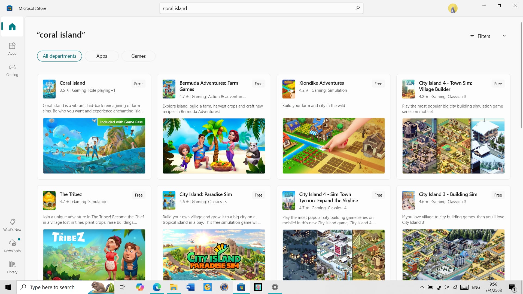Click Free on Bermuda Adventures

pyautogui.click(x=259, y=84)
